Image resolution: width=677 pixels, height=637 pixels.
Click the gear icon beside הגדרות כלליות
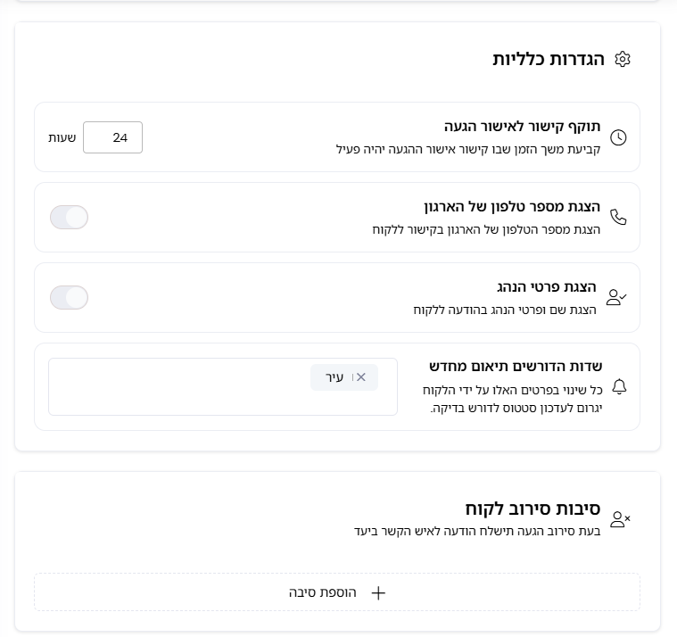coord(623,60)
